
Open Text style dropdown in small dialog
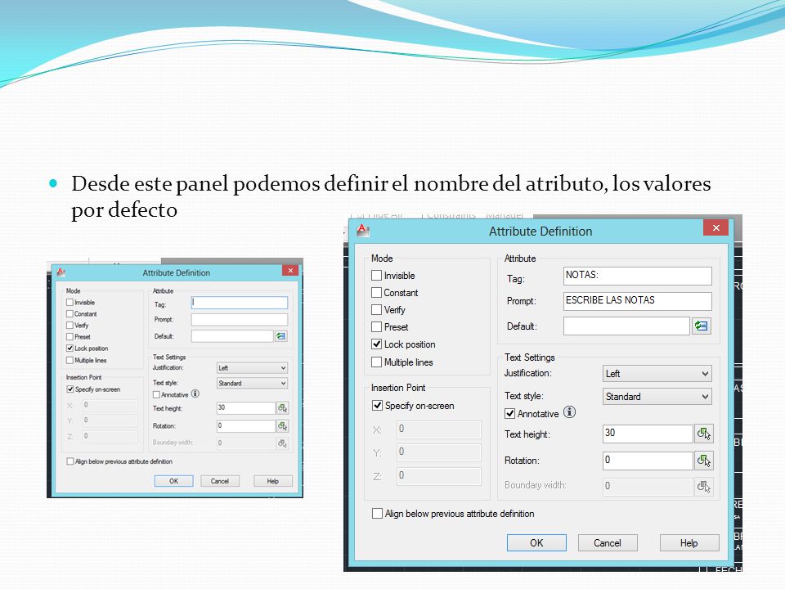point(253,383)
